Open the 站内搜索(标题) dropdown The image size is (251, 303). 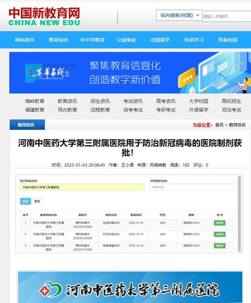(x=179, y=15)
